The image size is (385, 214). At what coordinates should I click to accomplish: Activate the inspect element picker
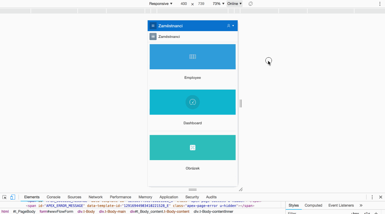click(x=5, y=197)
